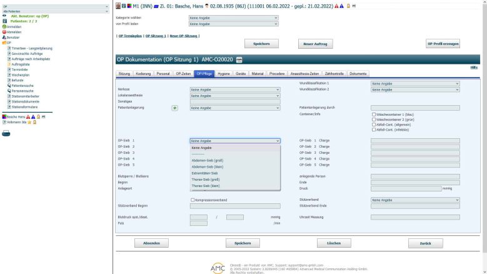Screen dimensions: 487x274
Task: Click the green plus beside Patientenlagerung
Action: point(175,108)
